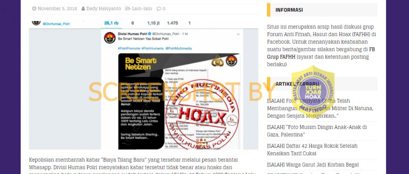This screenshot has height=174, width=409.
Task: Open the Lain-lain category link
Action: point(142,9)
